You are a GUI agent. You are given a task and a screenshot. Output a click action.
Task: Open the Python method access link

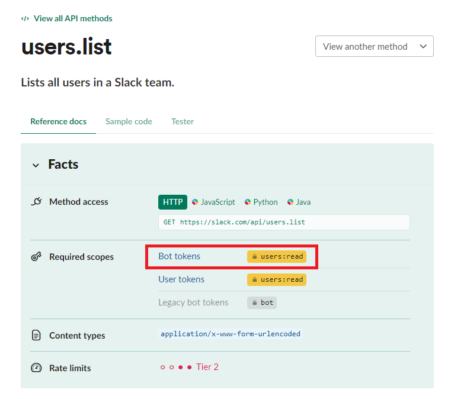(x=266, y=202)
